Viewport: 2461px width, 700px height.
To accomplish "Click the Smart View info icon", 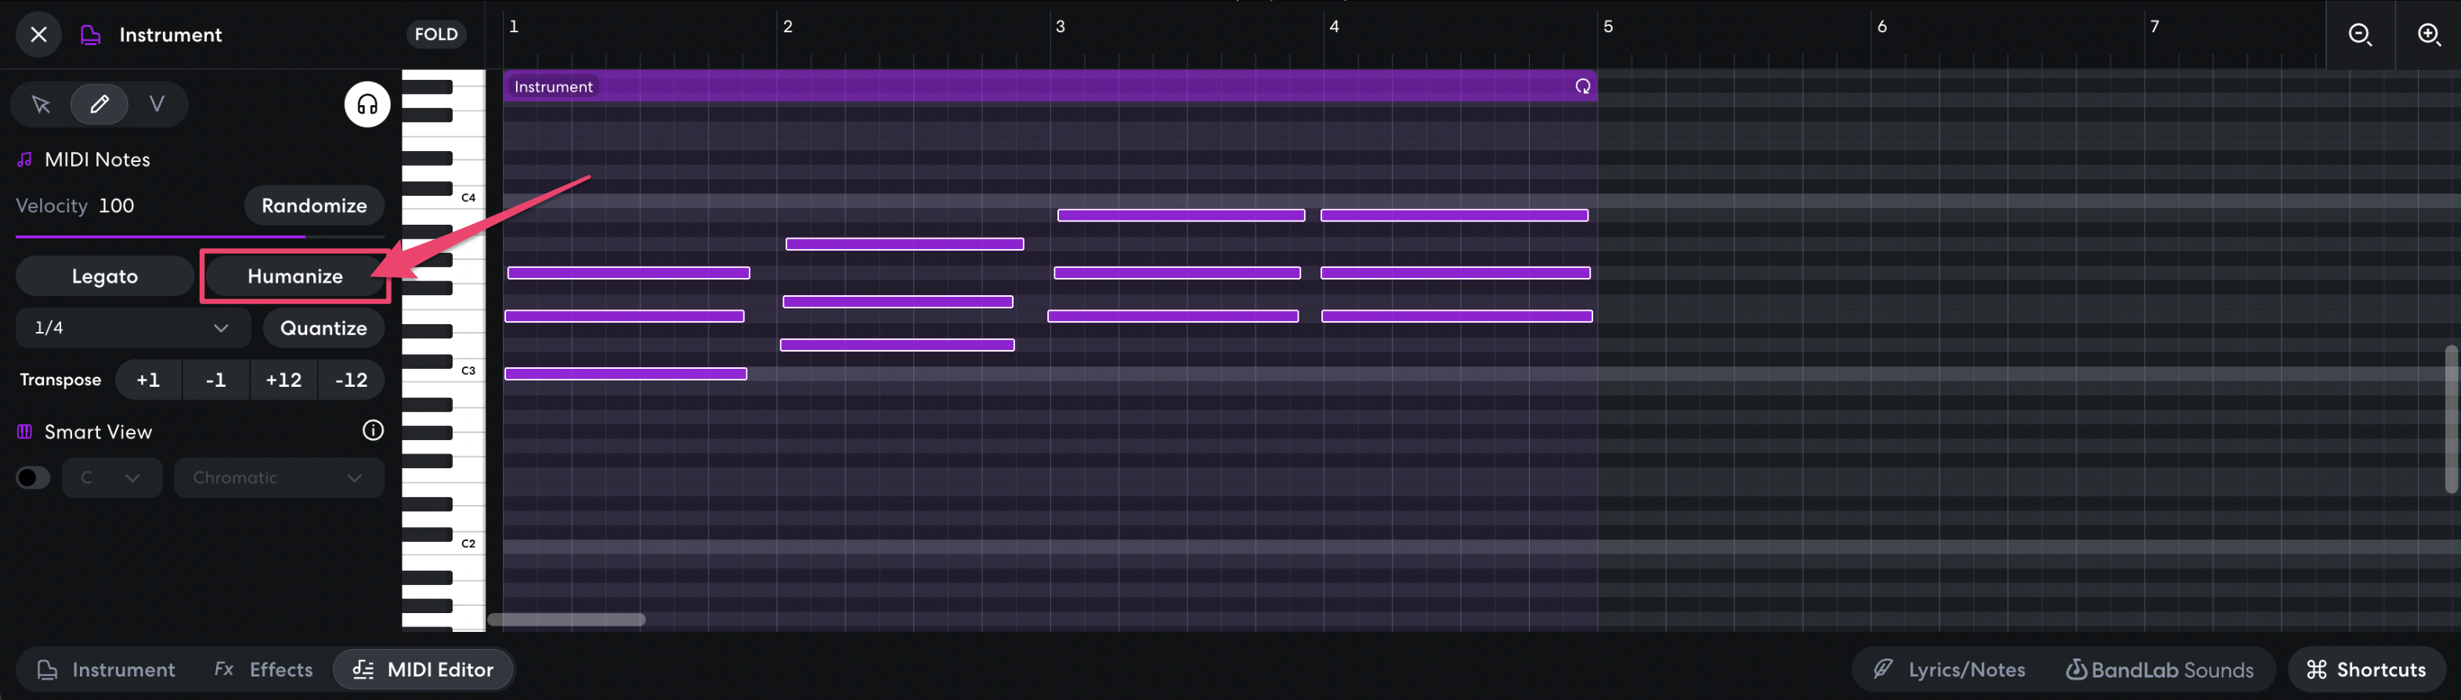I will click(373, 431).
